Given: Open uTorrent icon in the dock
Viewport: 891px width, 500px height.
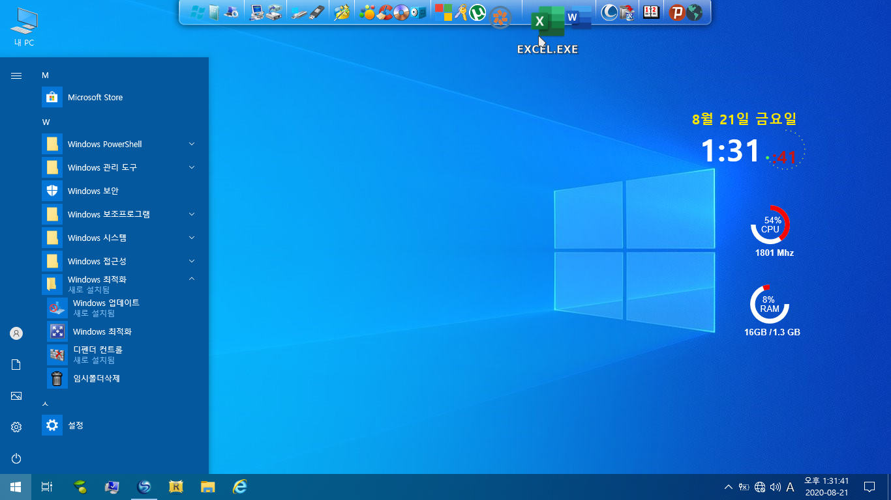Looking at the screenshot, I should point(478,12).
